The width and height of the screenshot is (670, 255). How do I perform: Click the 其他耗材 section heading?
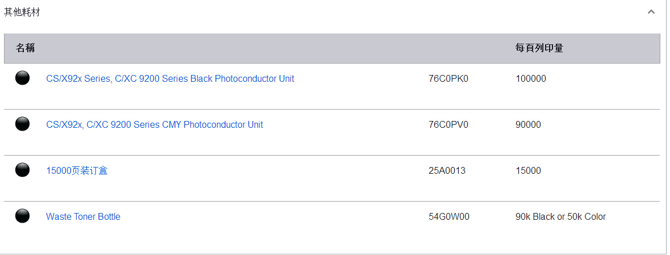(22, 12)
